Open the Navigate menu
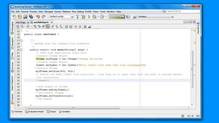The width and height of the screenshot is (219, 123). [x=49, y=12]
